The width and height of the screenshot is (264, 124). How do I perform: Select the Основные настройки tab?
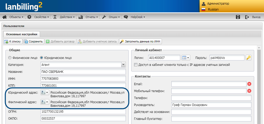point(22,34)
